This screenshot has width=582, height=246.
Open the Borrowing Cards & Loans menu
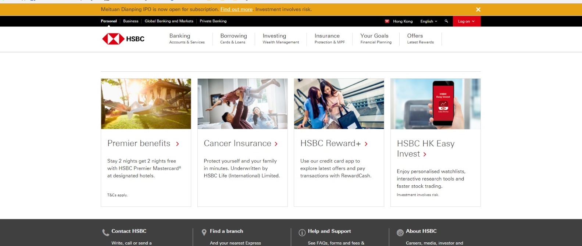(x=233, y=39)
